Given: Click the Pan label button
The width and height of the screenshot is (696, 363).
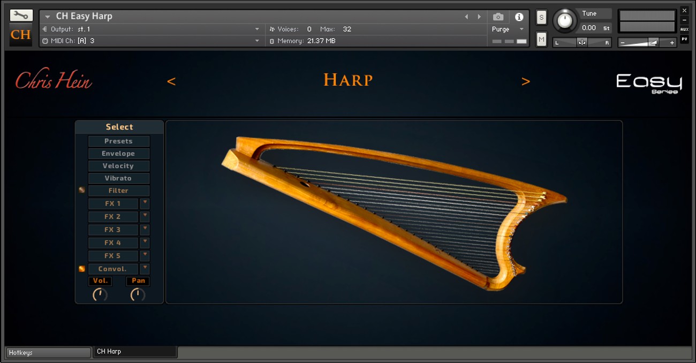Looking at the screenshot, I should coord(138,281).
